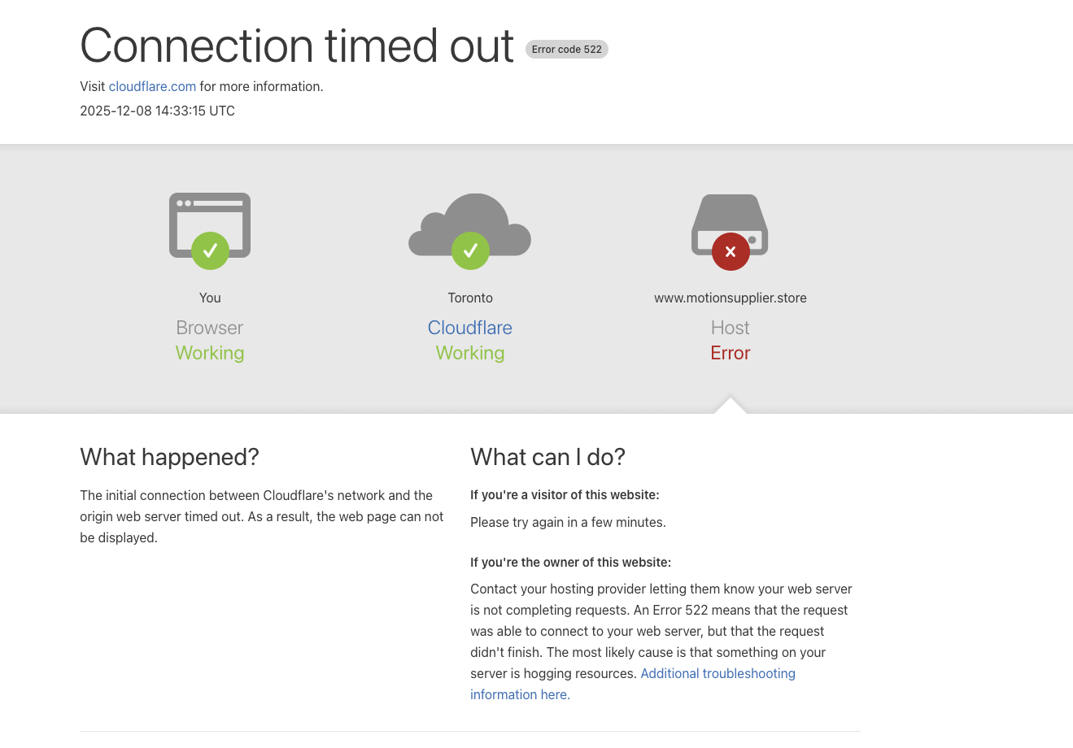
Task: Click the green checkmark on the browser icon
Action: tap(210, 250)
